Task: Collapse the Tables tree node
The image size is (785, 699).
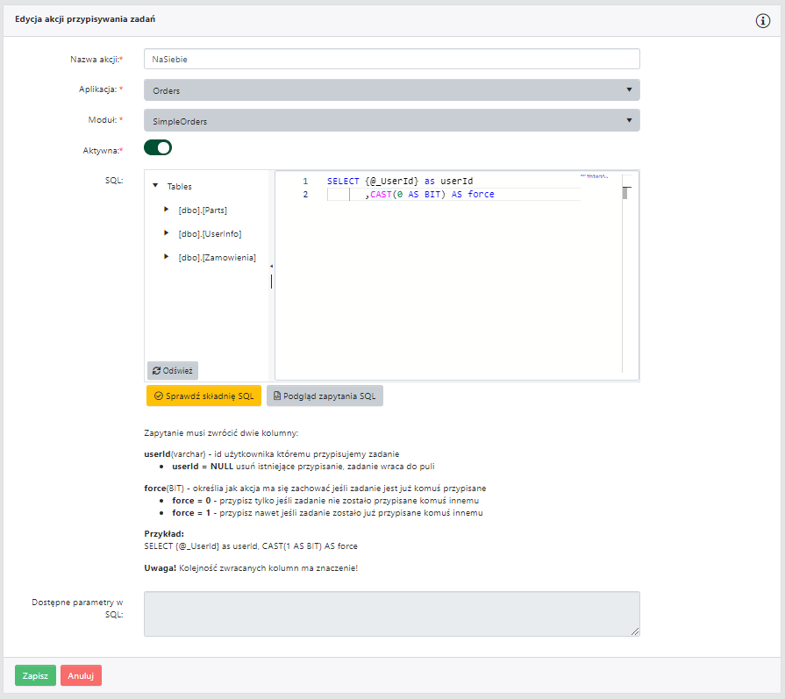Action: coord(155,186)
